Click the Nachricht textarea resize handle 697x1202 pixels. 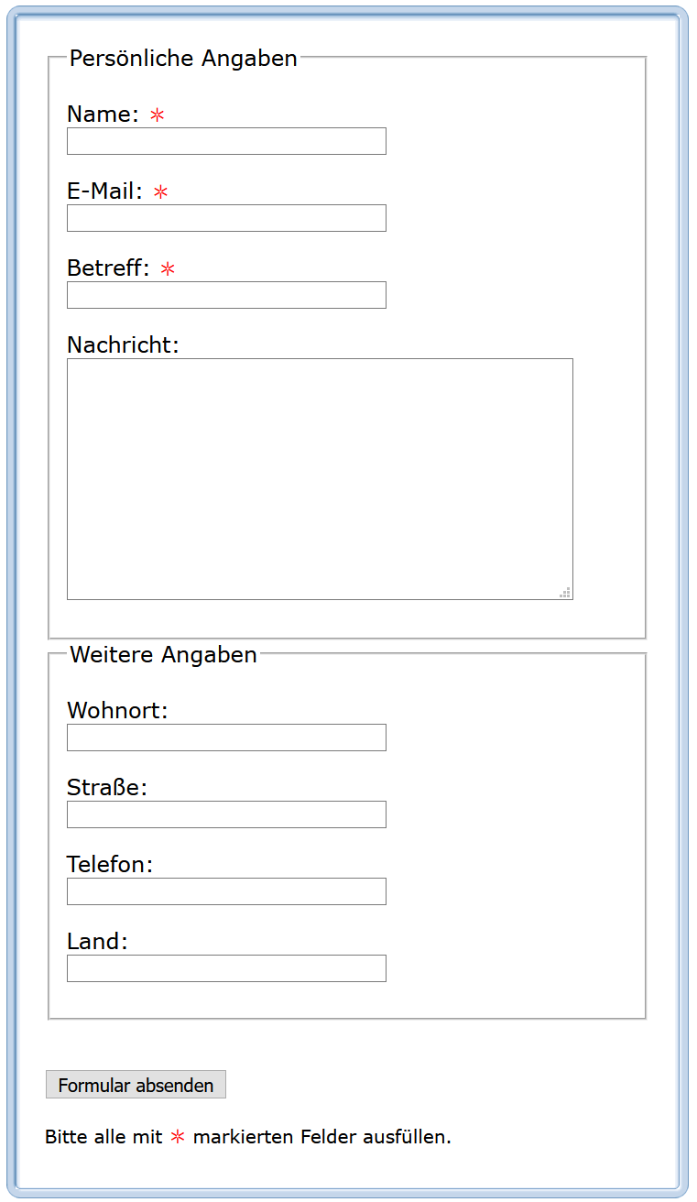566,593
